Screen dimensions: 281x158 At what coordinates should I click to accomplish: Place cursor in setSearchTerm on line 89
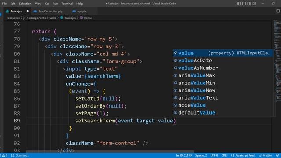click(95, 121)
